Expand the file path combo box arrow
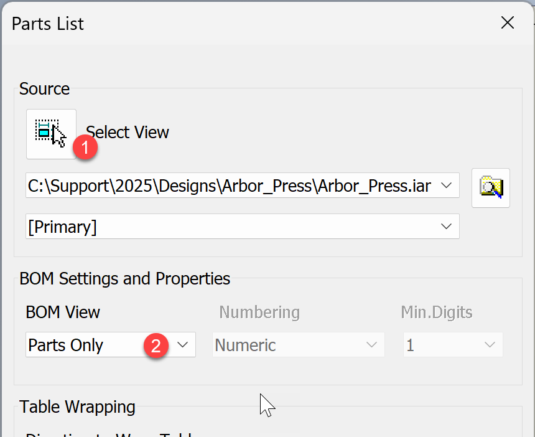The width and height of the screenshot is (535, 437). [x=447, y=185]
